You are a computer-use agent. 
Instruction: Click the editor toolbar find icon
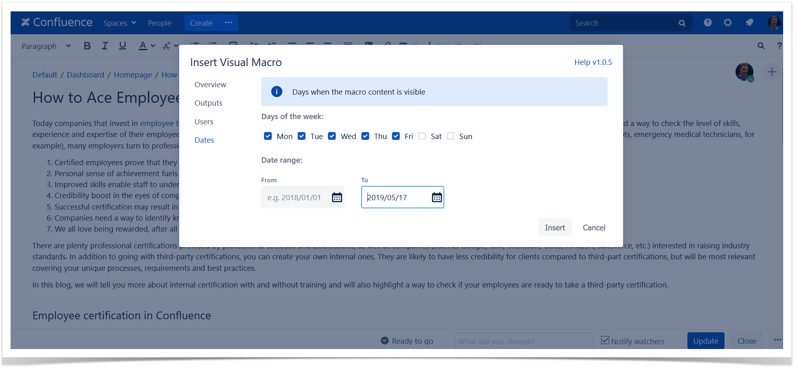pos(761,46)
